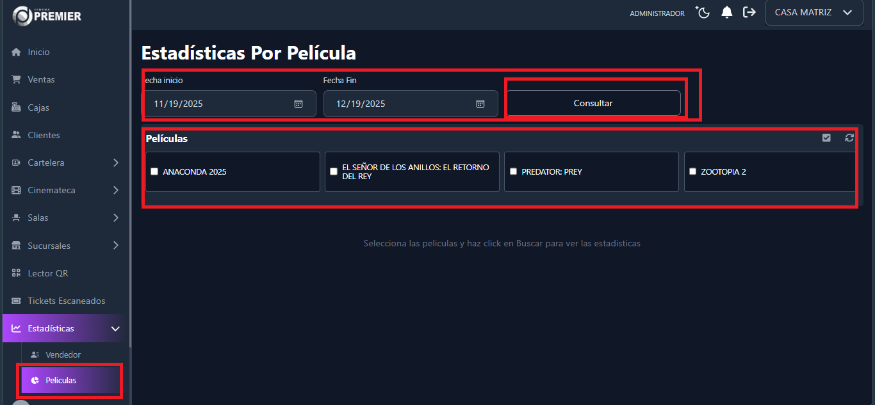The image size is (875, 405).
Task: Open notifications via the bell icon
Action: coord(726,12)
